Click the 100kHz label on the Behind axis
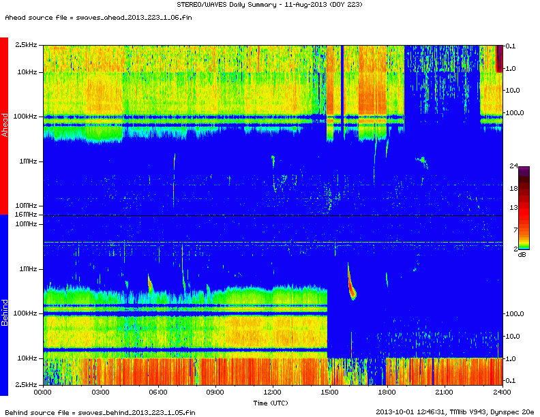 click(27, 313)
